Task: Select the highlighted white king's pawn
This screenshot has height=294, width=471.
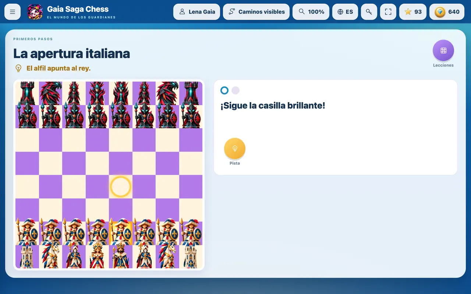Action: pyautogui.click(x=121, y=233)
